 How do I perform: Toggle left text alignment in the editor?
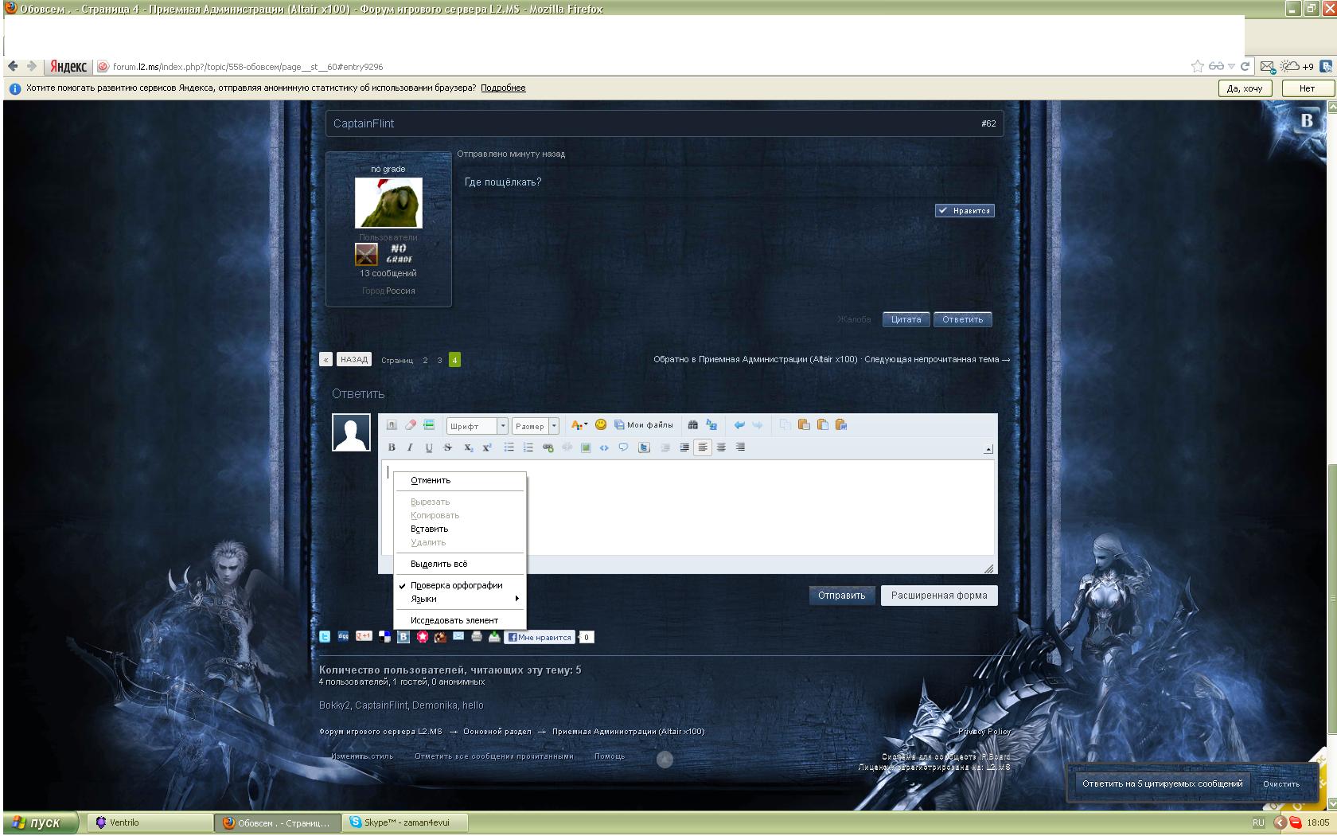[x=703, y=447]
